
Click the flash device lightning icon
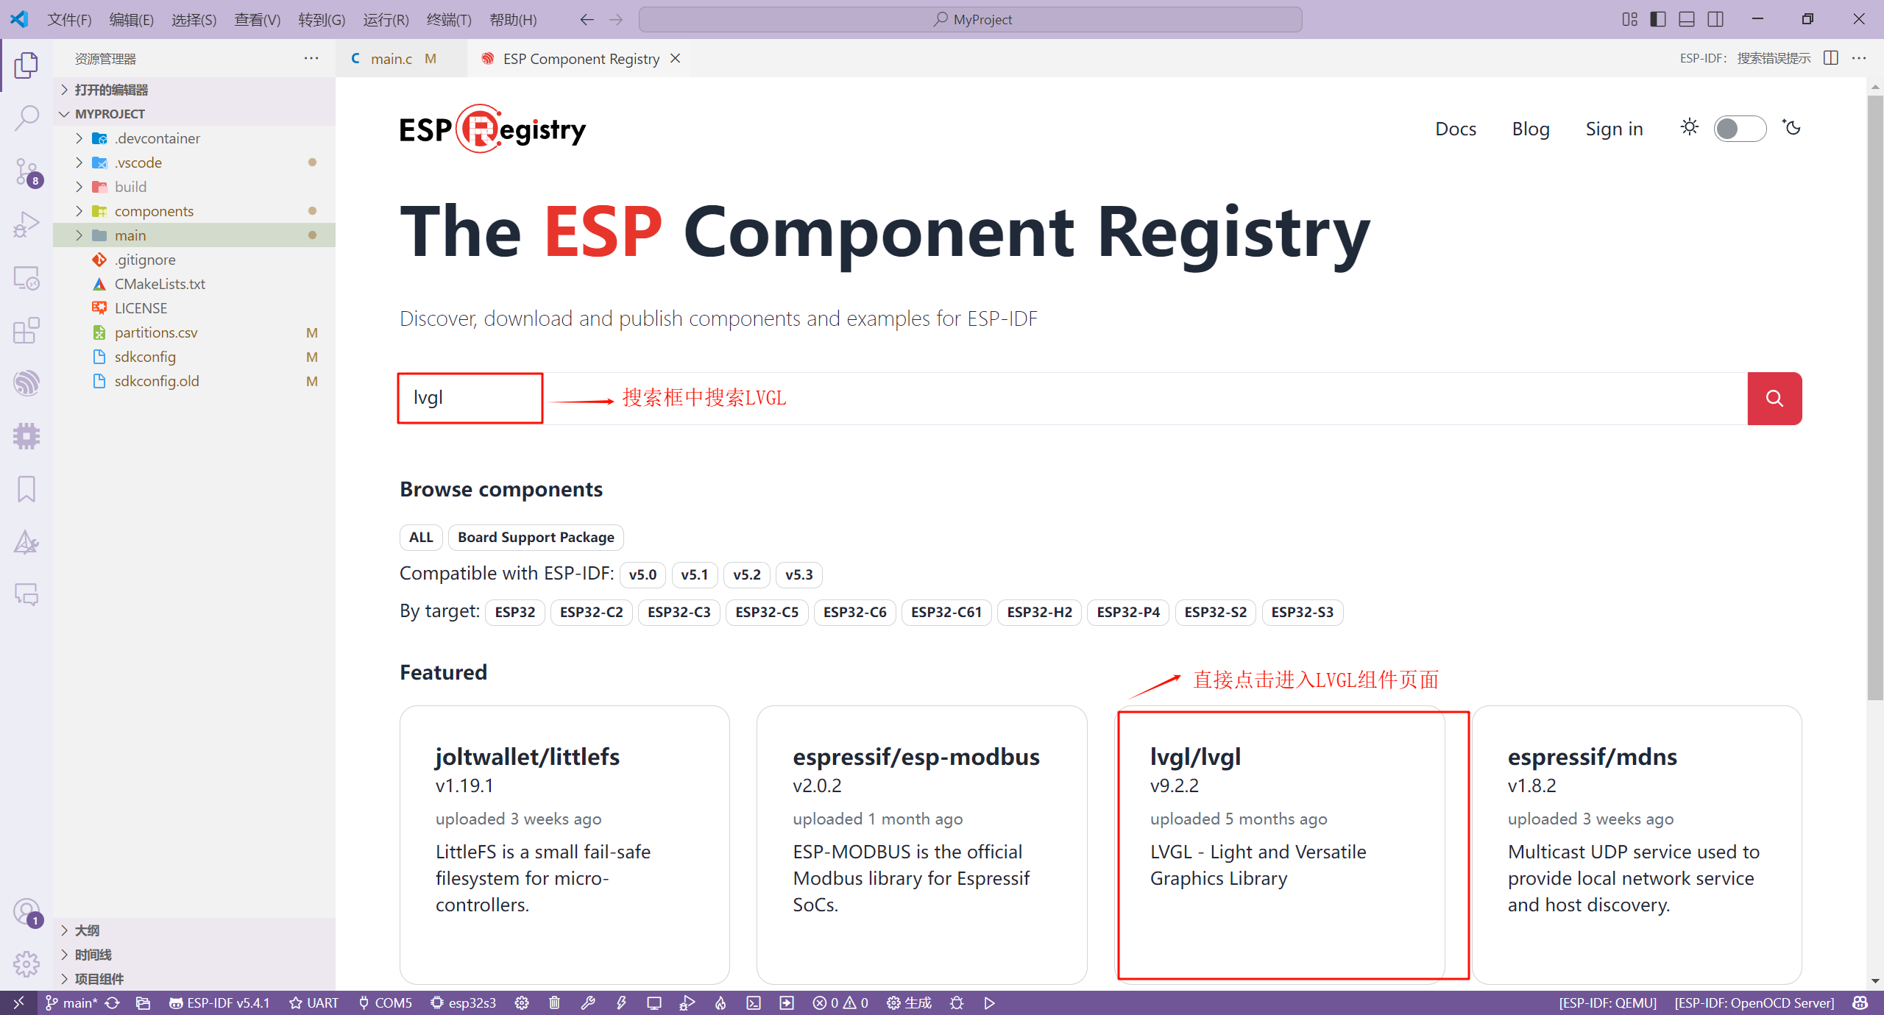click(x=621, y=1002)
